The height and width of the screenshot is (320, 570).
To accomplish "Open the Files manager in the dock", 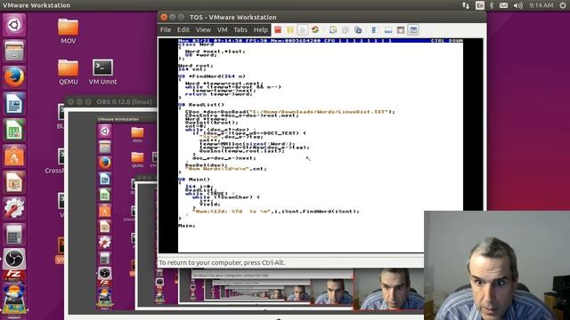I will click(x=14, y=51).
